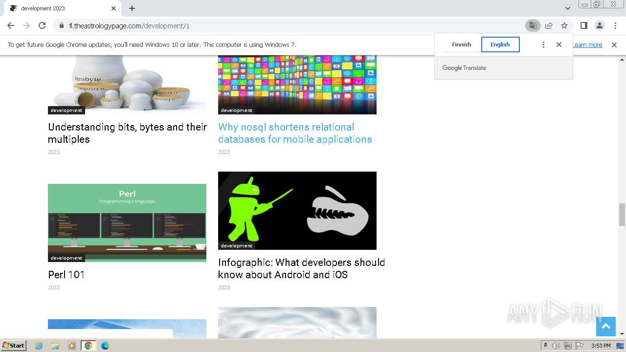Reload the current page
The image size is (626, 352).
pos(42,25)
